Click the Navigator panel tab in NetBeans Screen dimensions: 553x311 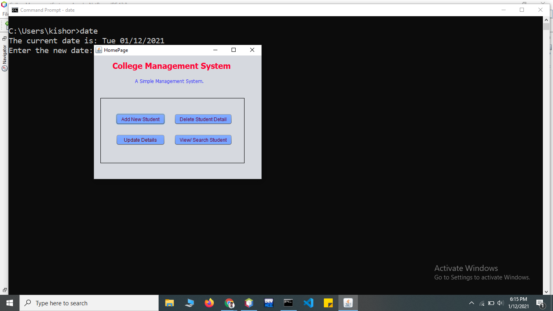coord(4,58)
